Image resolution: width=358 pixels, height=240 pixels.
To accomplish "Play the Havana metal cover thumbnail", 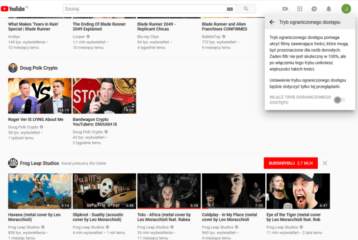I will click(x=40, y=191).
